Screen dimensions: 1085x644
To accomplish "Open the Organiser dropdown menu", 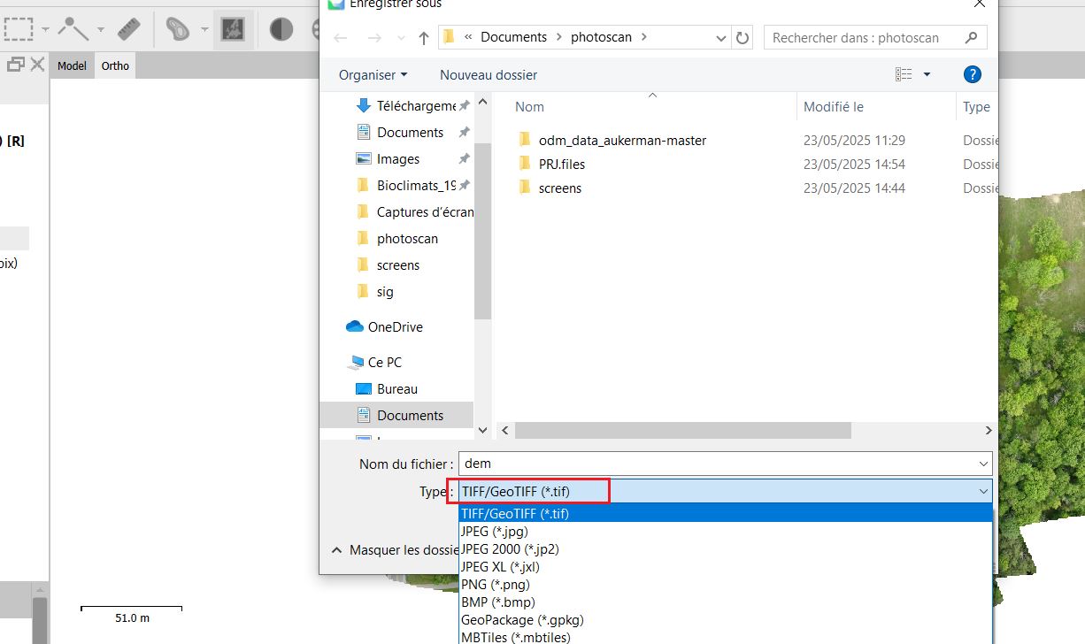I will pos(373,75).
